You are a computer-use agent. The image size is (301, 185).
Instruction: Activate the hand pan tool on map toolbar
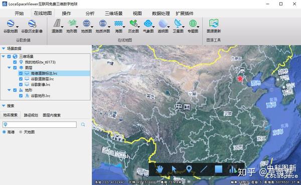[160, 169]
